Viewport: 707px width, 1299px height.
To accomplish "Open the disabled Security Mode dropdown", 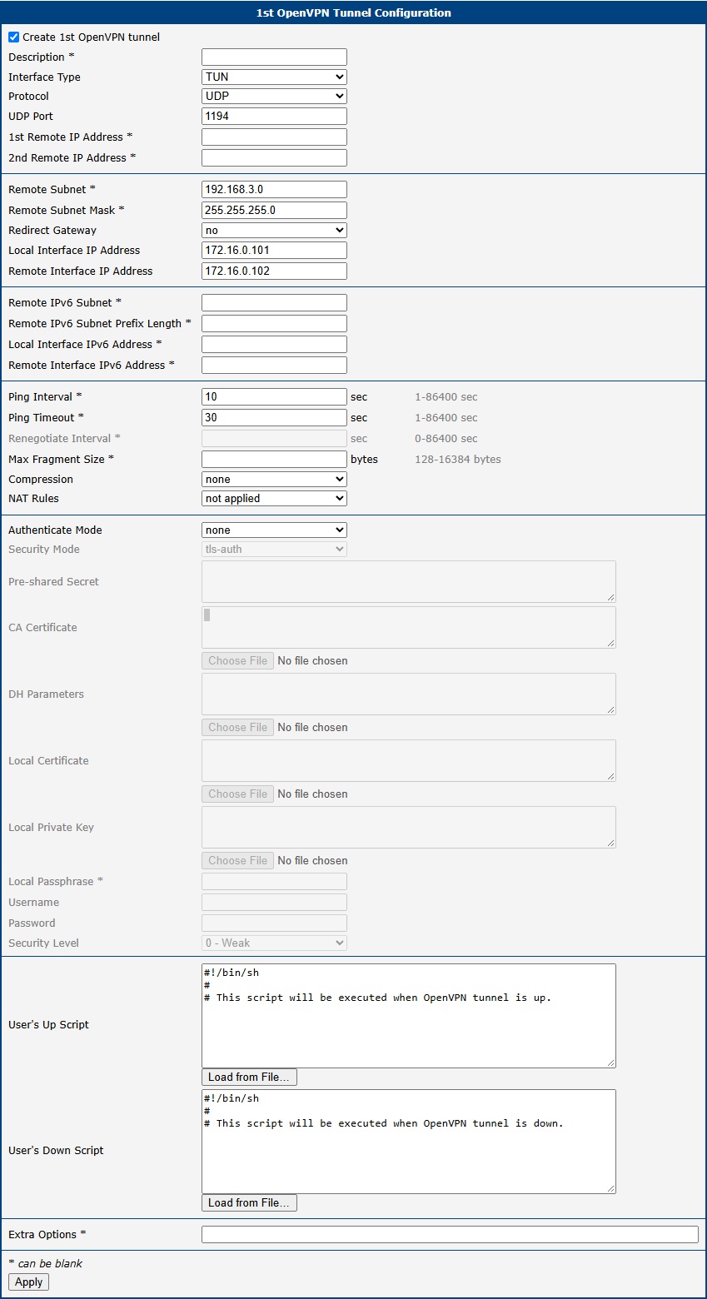I will (x=274, y=549).
